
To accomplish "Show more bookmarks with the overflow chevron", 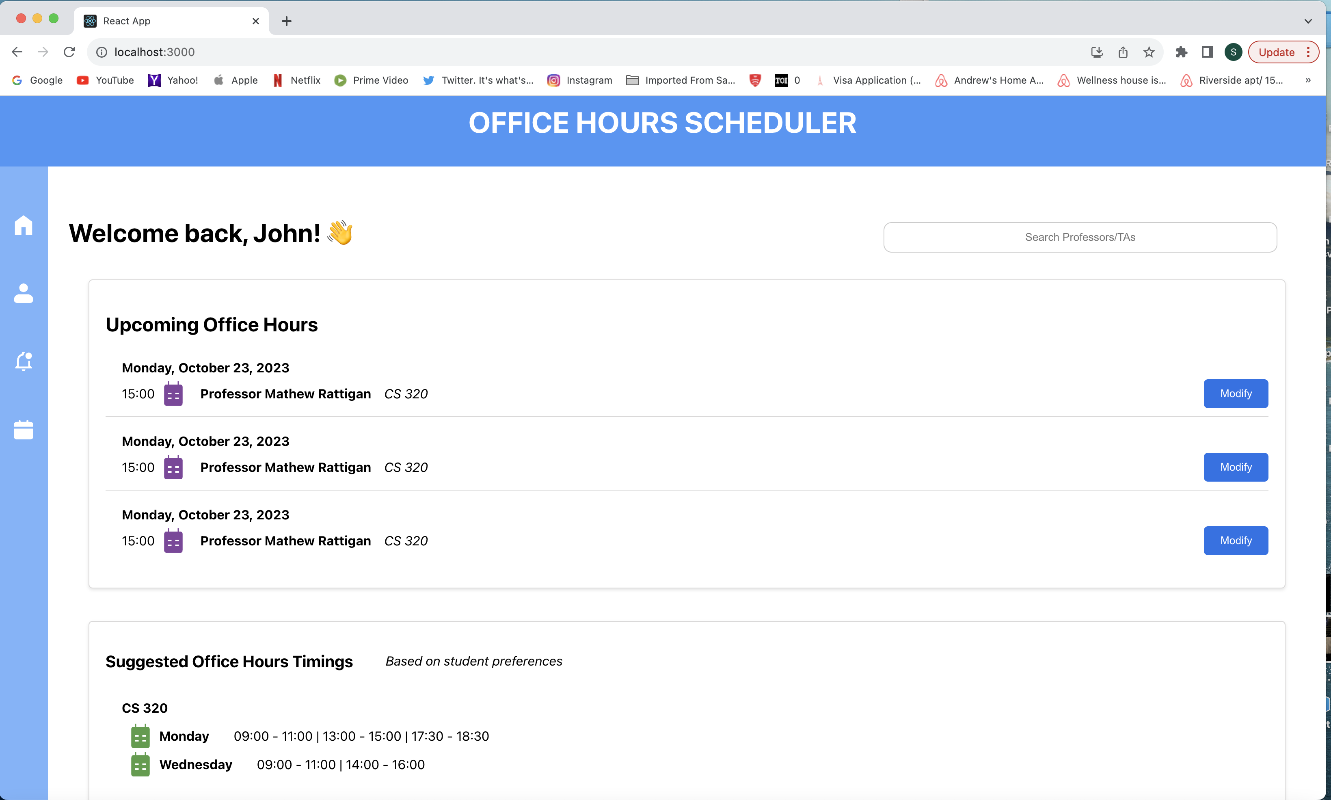I will [1308, 80].
